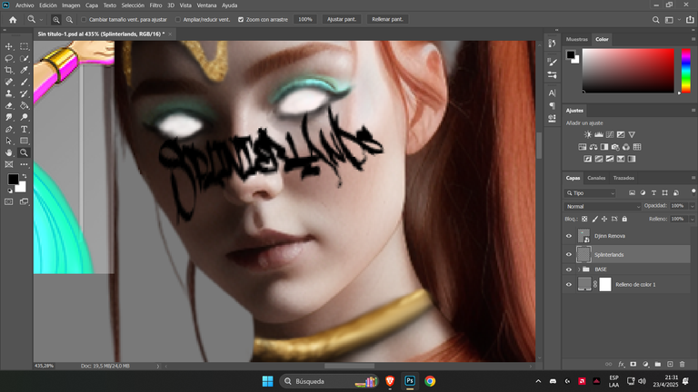Add layer style fx

point(622,364)
